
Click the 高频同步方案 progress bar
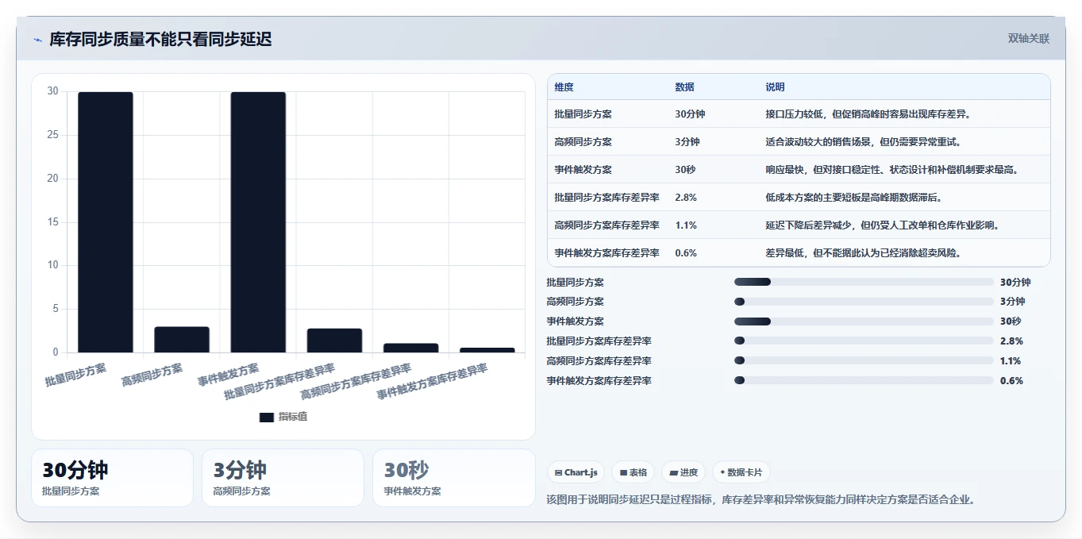[x=864, y=302]
